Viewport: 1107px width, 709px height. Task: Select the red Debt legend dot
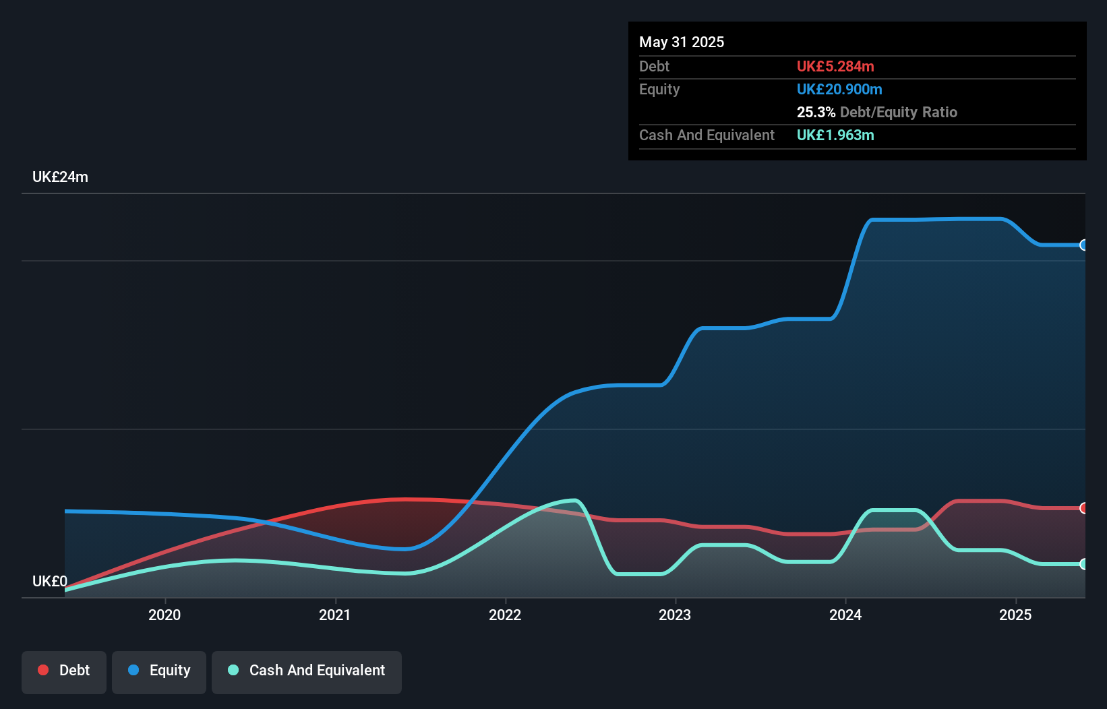pos(43,670)
